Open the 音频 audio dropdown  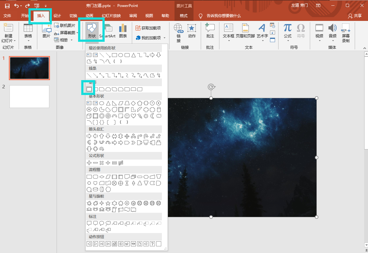point(333,41)
